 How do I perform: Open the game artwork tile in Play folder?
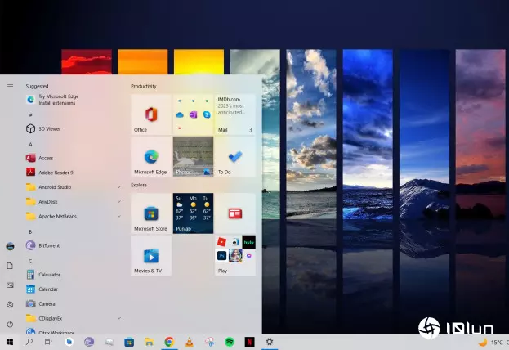(x=235, y=256)
